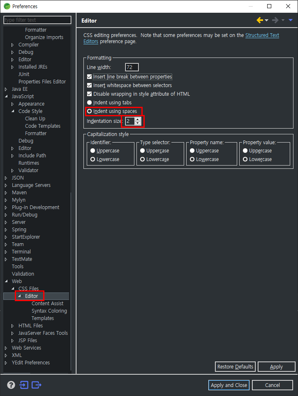Click the forward navigation arrow
The width and height of the screenshot is (298, 396).
[275, 20]
